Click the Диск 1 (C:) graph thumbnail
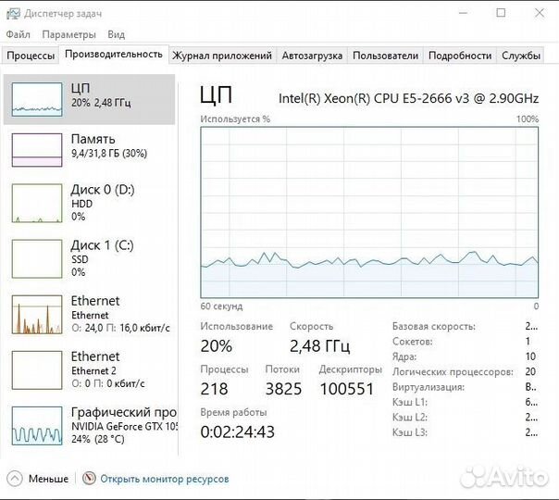 [37, 258]
